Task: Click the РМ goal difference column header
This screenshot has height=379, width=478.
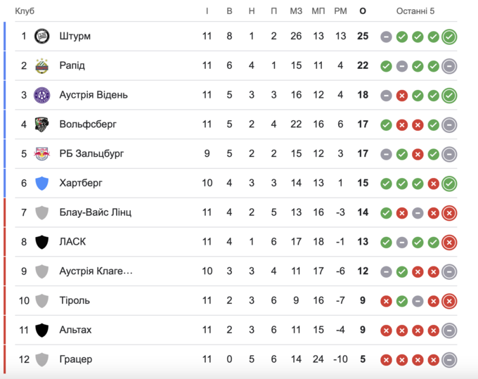Action: pos(341,11)
